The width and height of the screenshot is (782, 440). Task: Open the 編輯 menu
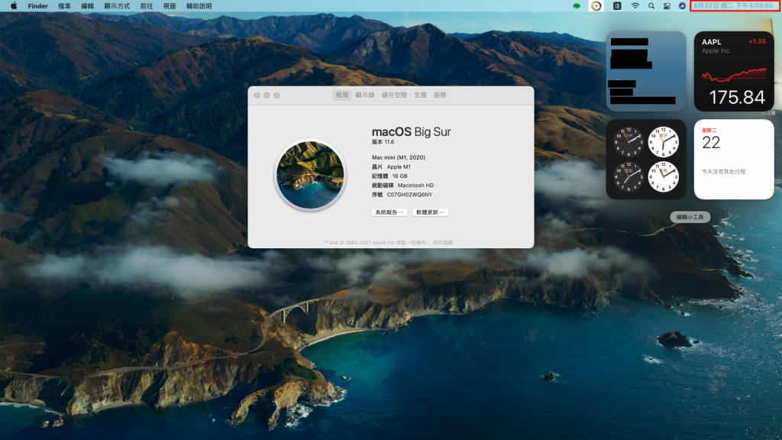click(87, 6)
